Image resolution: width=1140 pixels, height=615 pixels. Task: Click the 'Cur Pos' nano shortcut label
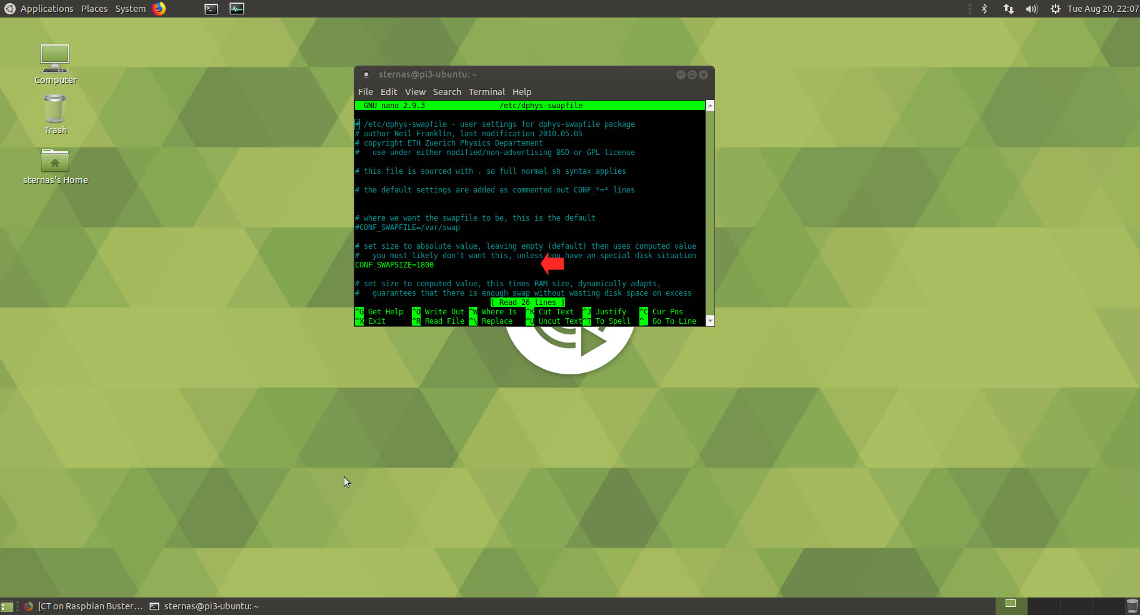[x=667, y=312]
